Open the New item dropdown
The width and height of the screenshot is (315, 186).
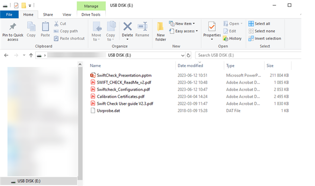click(x=182, y=24)
